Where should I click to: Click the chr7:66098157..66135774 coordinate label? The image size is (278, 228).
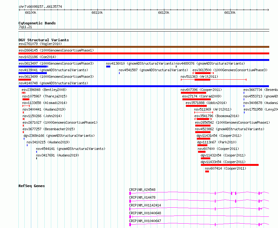tap(40, 7)
